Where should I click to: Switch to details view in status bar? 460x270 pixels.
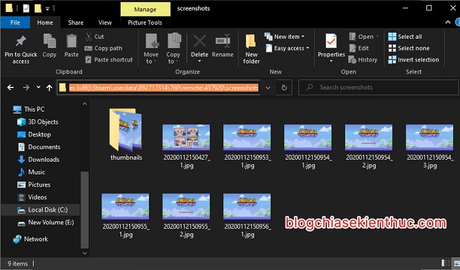pos(445,263)
